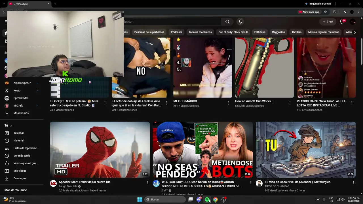Show hidden system tray icons
The width and height of the screenshot is (363, 204).
318,199
